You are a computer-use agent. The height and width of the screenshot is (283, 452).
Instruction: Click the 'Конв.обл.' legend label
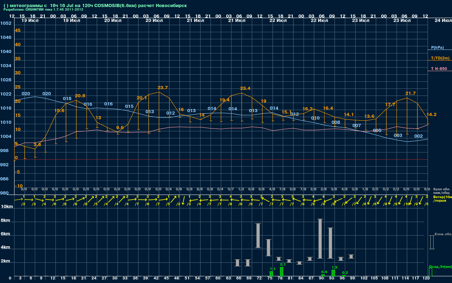pos(443,234)
